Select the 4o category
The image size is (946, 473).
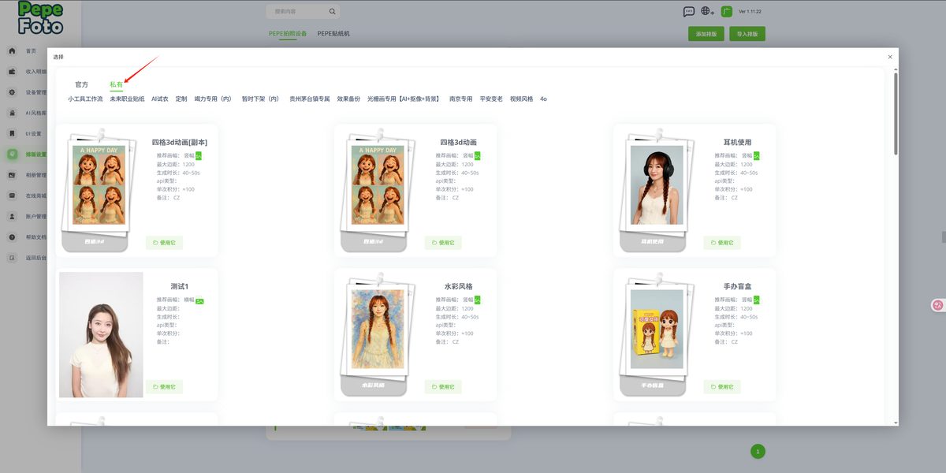pyautogui.click(x=543, y=99)
